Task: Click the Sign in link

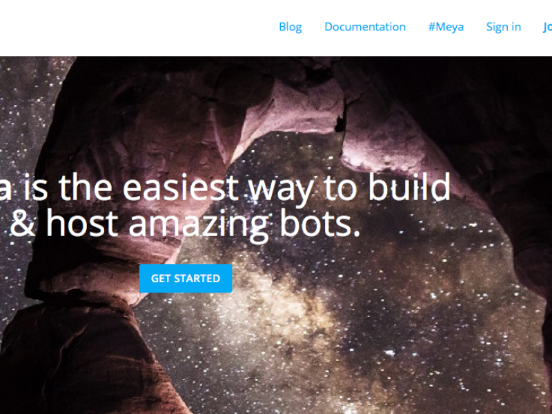Action: tap(504, 27)
